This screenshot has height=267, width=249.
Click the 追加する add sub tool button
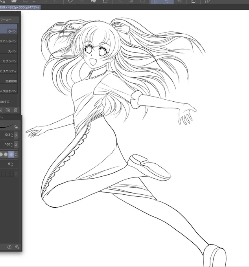[x=5, y=102]
